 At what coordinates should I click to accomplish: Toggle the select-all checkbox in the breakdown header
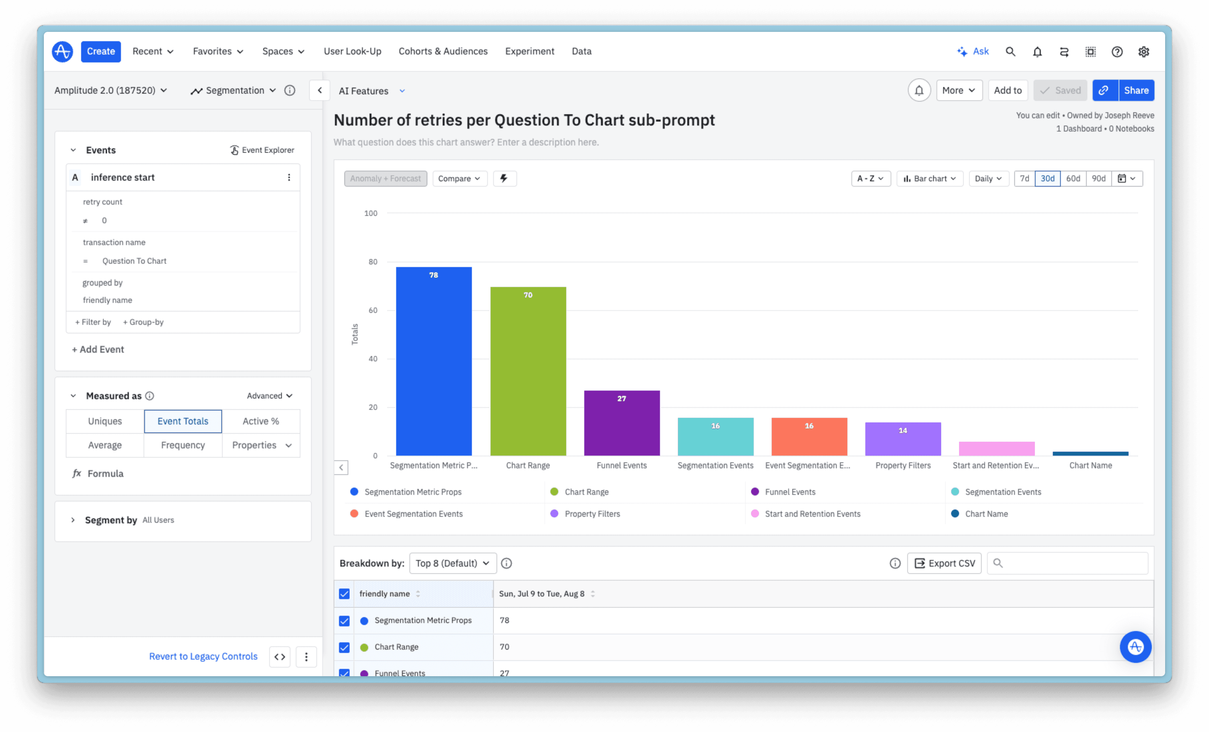344,593
